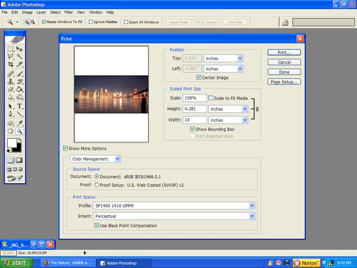Uncheck Show More Options
This screenshot has height=268, width=357.
[65, 148]
